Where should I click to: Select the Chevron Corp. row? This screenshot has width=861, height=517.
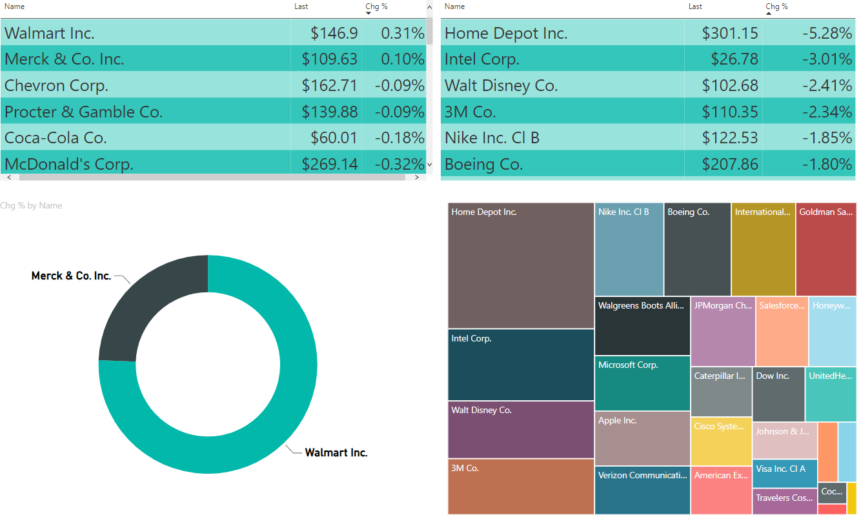[x=213, y=85]
